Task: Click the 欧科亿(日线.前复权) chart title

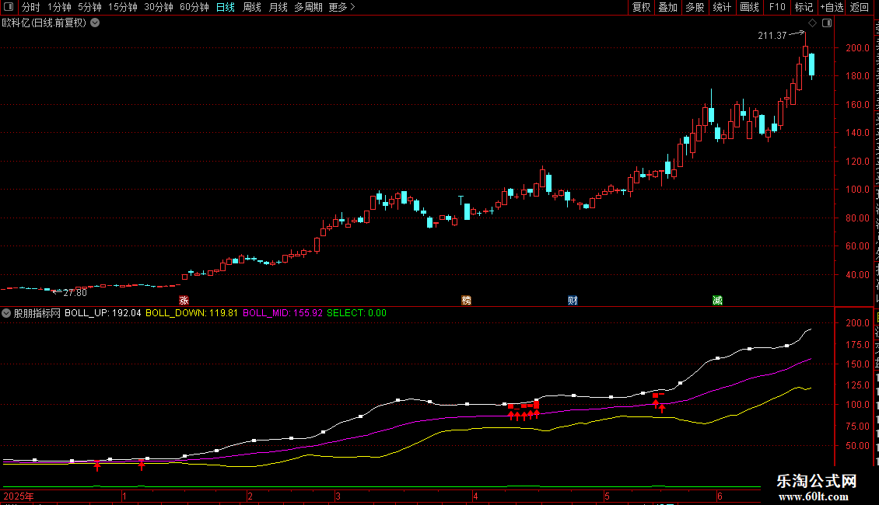Action: click(x=44, y=23)
